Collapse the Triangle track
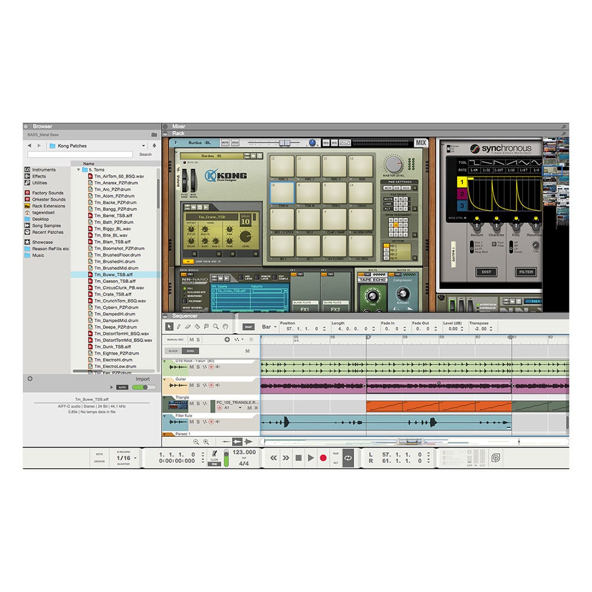 coord(165,398)
